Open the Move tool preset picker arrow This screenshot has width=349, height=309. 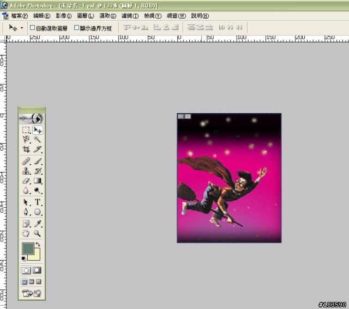(22, 28)
